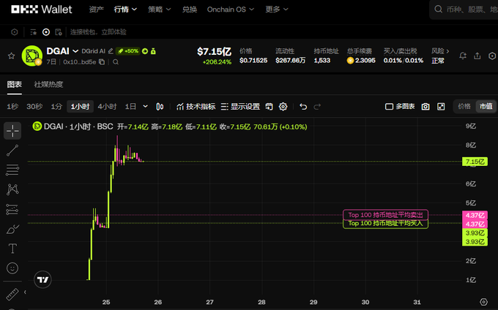Select the 4小时 timeframe
This screenshot has height=310, width=498.
click(107, 107)
